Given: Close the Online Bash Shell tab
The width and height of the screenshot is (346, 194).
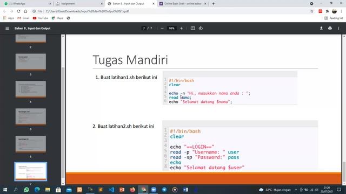Looking at the screenshot, I should coord(205,4).
